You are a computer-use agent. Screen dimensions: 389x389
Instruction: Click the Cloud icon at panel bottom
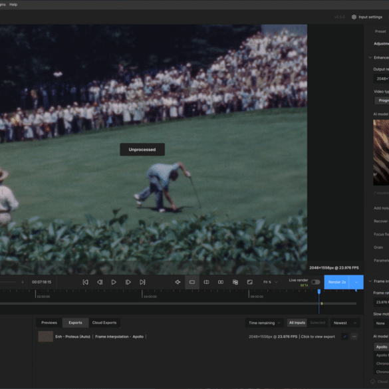pyautogui.click(x=372, y=381)
